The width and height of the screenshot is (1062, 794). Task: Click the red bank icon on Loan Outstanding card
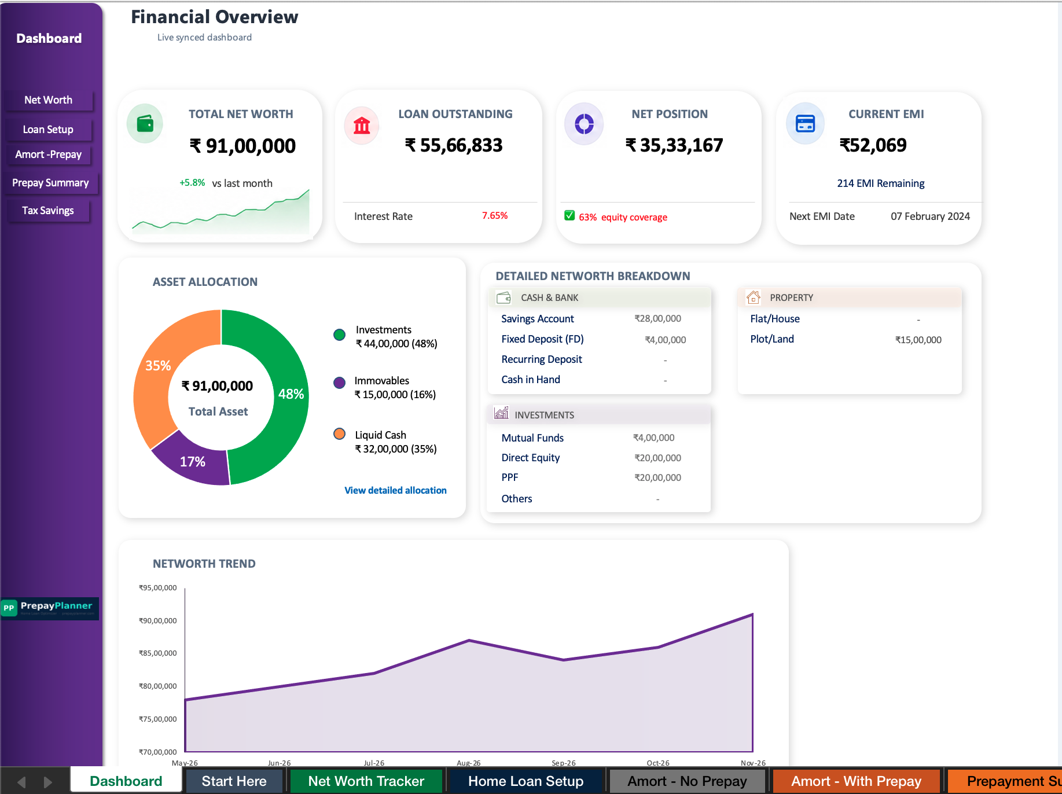(x=362, y=125)
